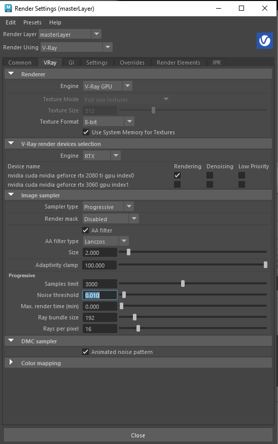This screenshot has height=444, width=278.
Task: Click the 'nvidia geforce rtx 2080 ti' device name
Action: 71,175
